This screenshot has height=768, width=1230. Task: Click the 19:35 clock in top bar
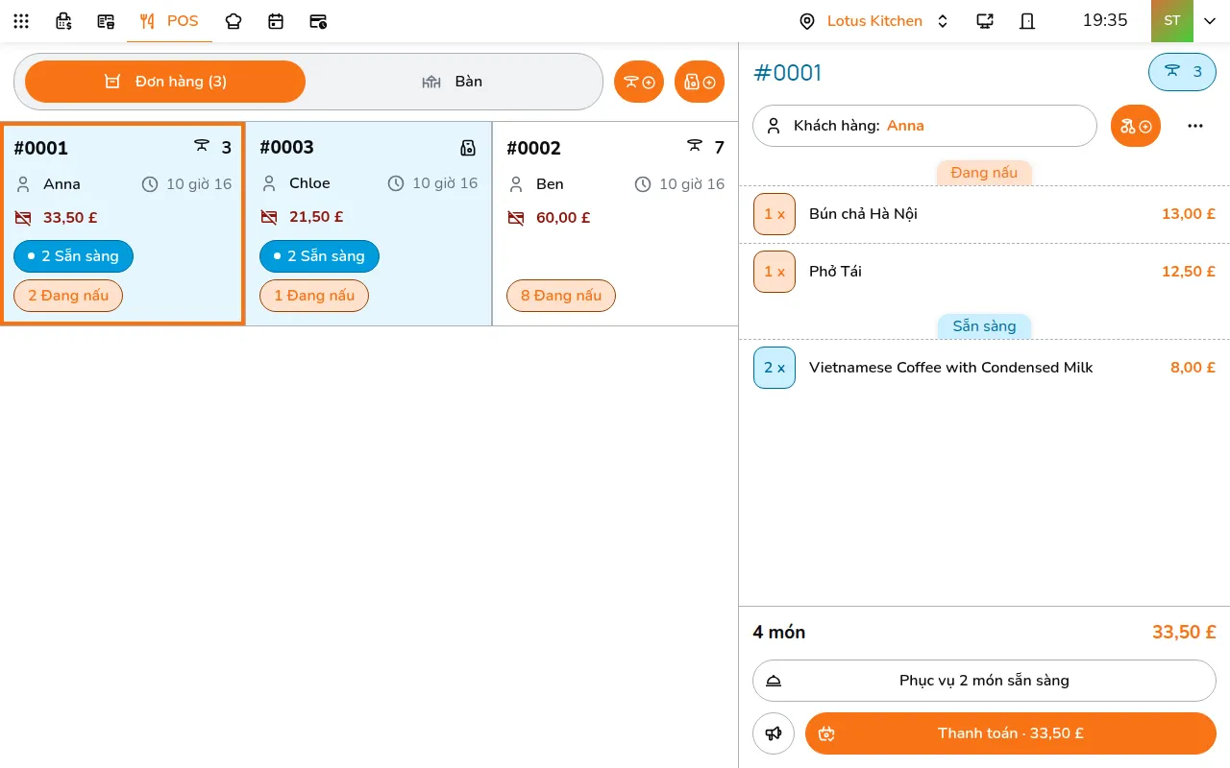(1105, 21)
